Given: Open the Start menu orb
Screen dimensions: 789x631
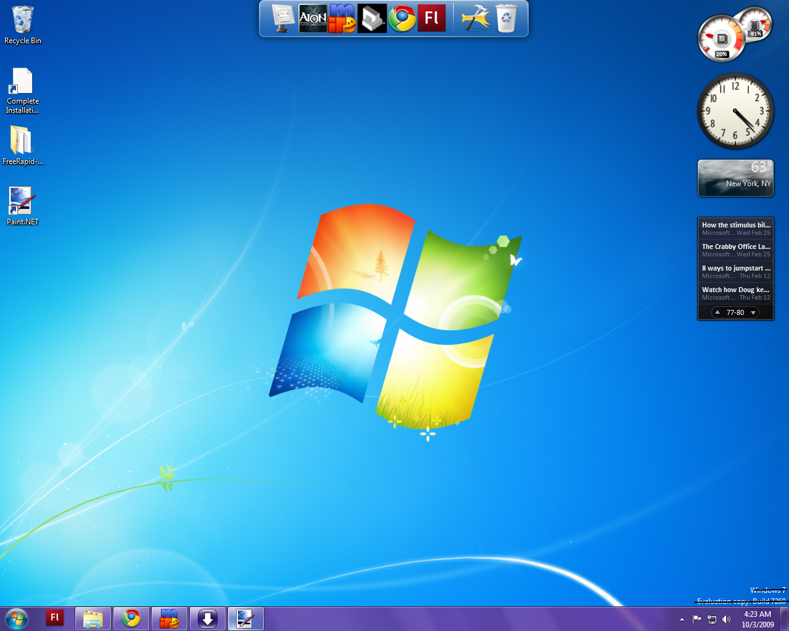Looking at the screenshot, I should pos(17,619).
